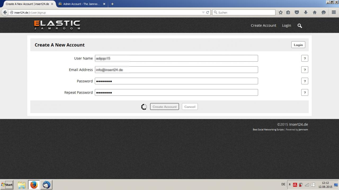
Task: Open the Firefox hamburger menu
Action: tap(333, 12)
